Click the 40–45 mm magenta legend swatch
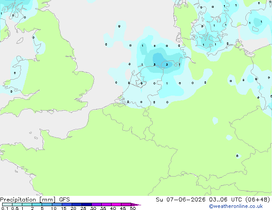 click(116, 204)
